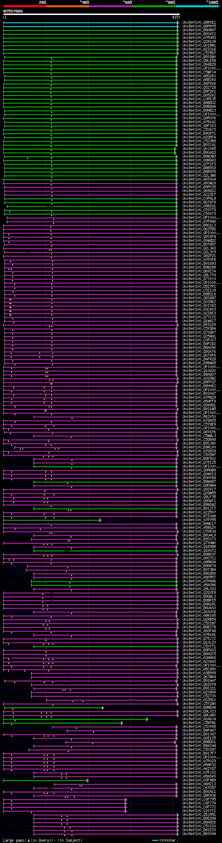
Task: Open hit UniRef100_Q10Q30
Action: click(x=199, y=371)
